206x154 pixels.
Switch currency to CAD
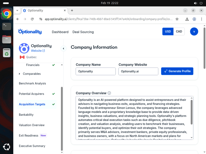coord(179,32)
